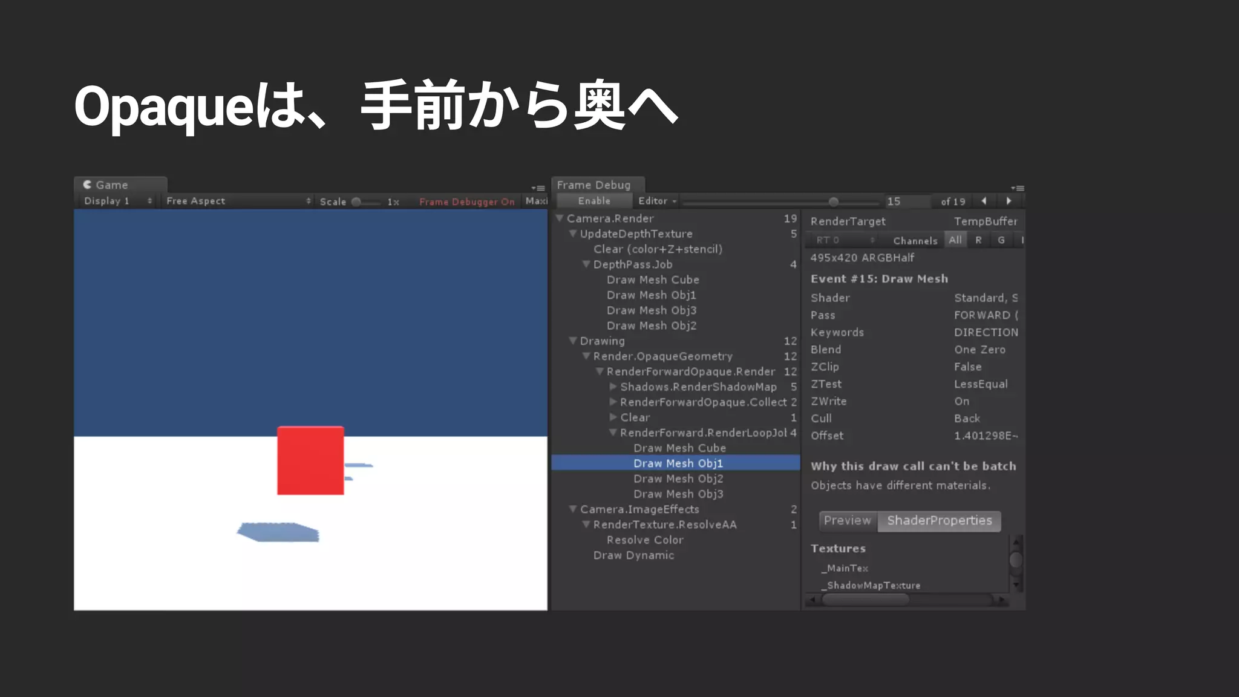Open the Frame Debug panel options menu
The image size is (1239, 697).
(x=1017, y=188)
